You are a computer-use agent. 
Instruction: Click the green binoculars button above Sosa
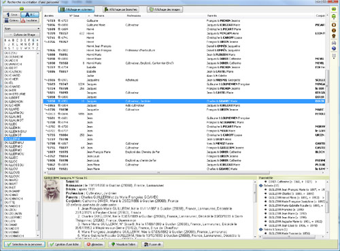pyautogui.click(x=22, y=9)
